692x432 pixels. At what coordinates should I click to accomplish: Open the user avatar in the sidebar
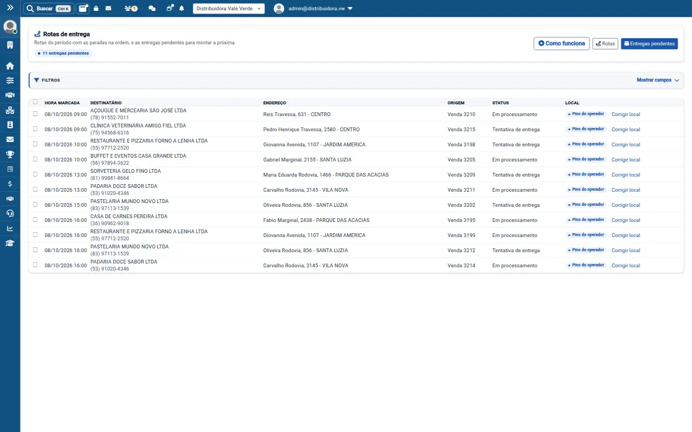[x=10, y=26]
